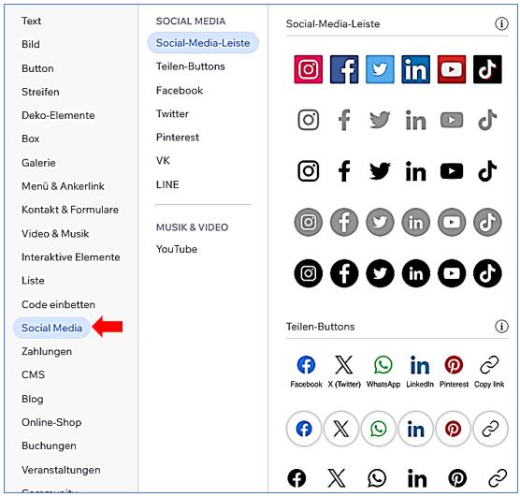
Task: Open the Interaktive Elemente category
Action: (x=71, y=257)
